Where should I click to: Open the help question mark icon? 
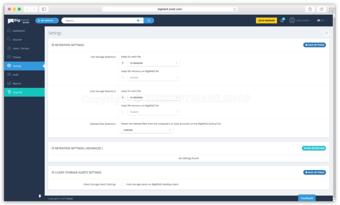coord(326,33)
